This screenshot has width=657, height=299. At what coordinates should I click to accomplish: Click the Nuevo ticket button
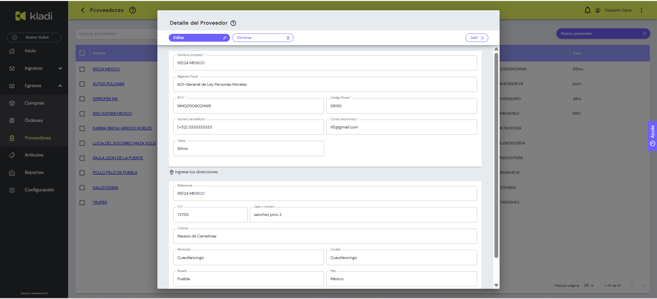[34, 38]
